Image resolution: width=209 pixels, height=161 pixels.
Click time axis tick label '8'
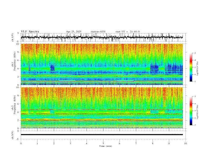click(153, 143)
